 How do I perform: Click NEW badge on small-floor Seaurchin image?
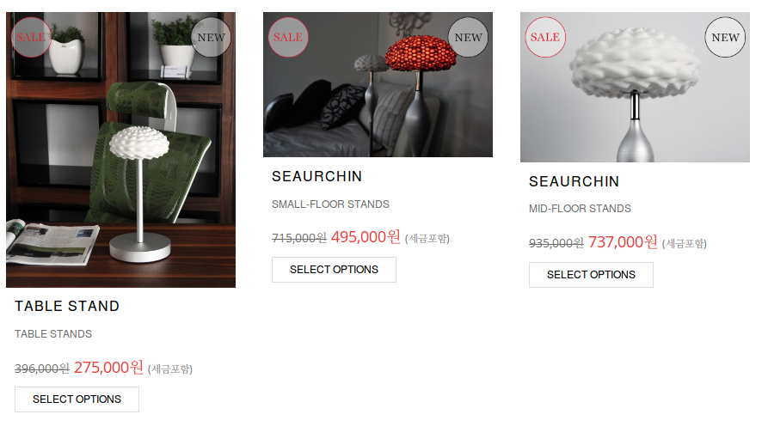tap(468, 37)
